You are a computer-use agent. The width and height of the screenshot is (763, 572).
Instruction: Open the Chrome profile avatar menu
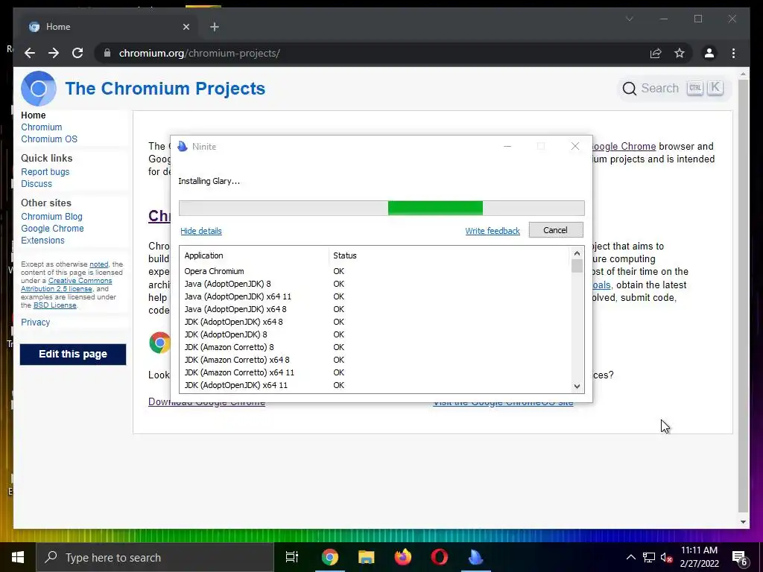tap(709, 53)
